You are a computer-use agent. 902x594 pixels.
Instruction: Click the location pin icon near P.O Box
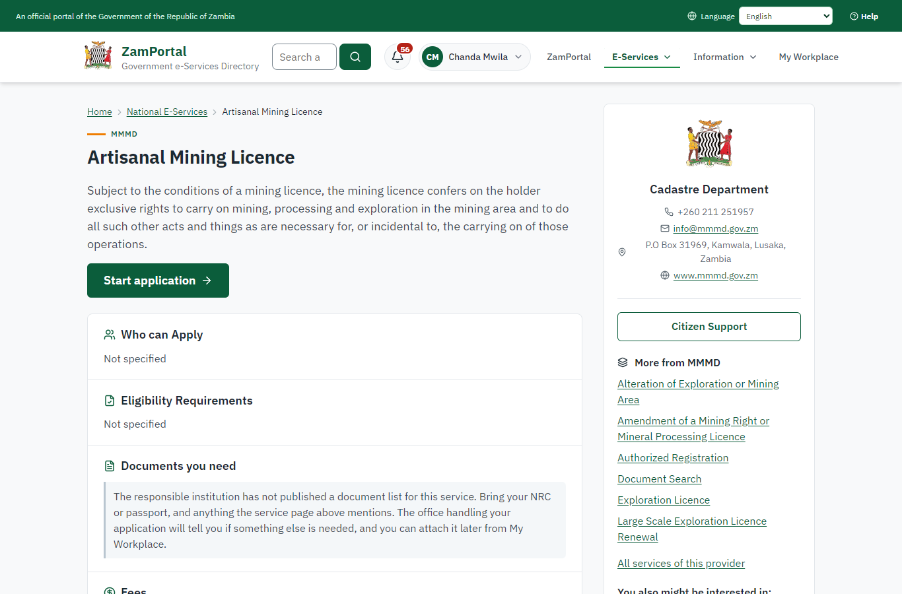(x=622, y=252)
